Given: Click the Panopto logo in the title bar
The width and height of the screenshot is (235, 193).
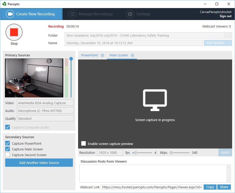Looking at the screenshot, I should (x=4, y=4).
